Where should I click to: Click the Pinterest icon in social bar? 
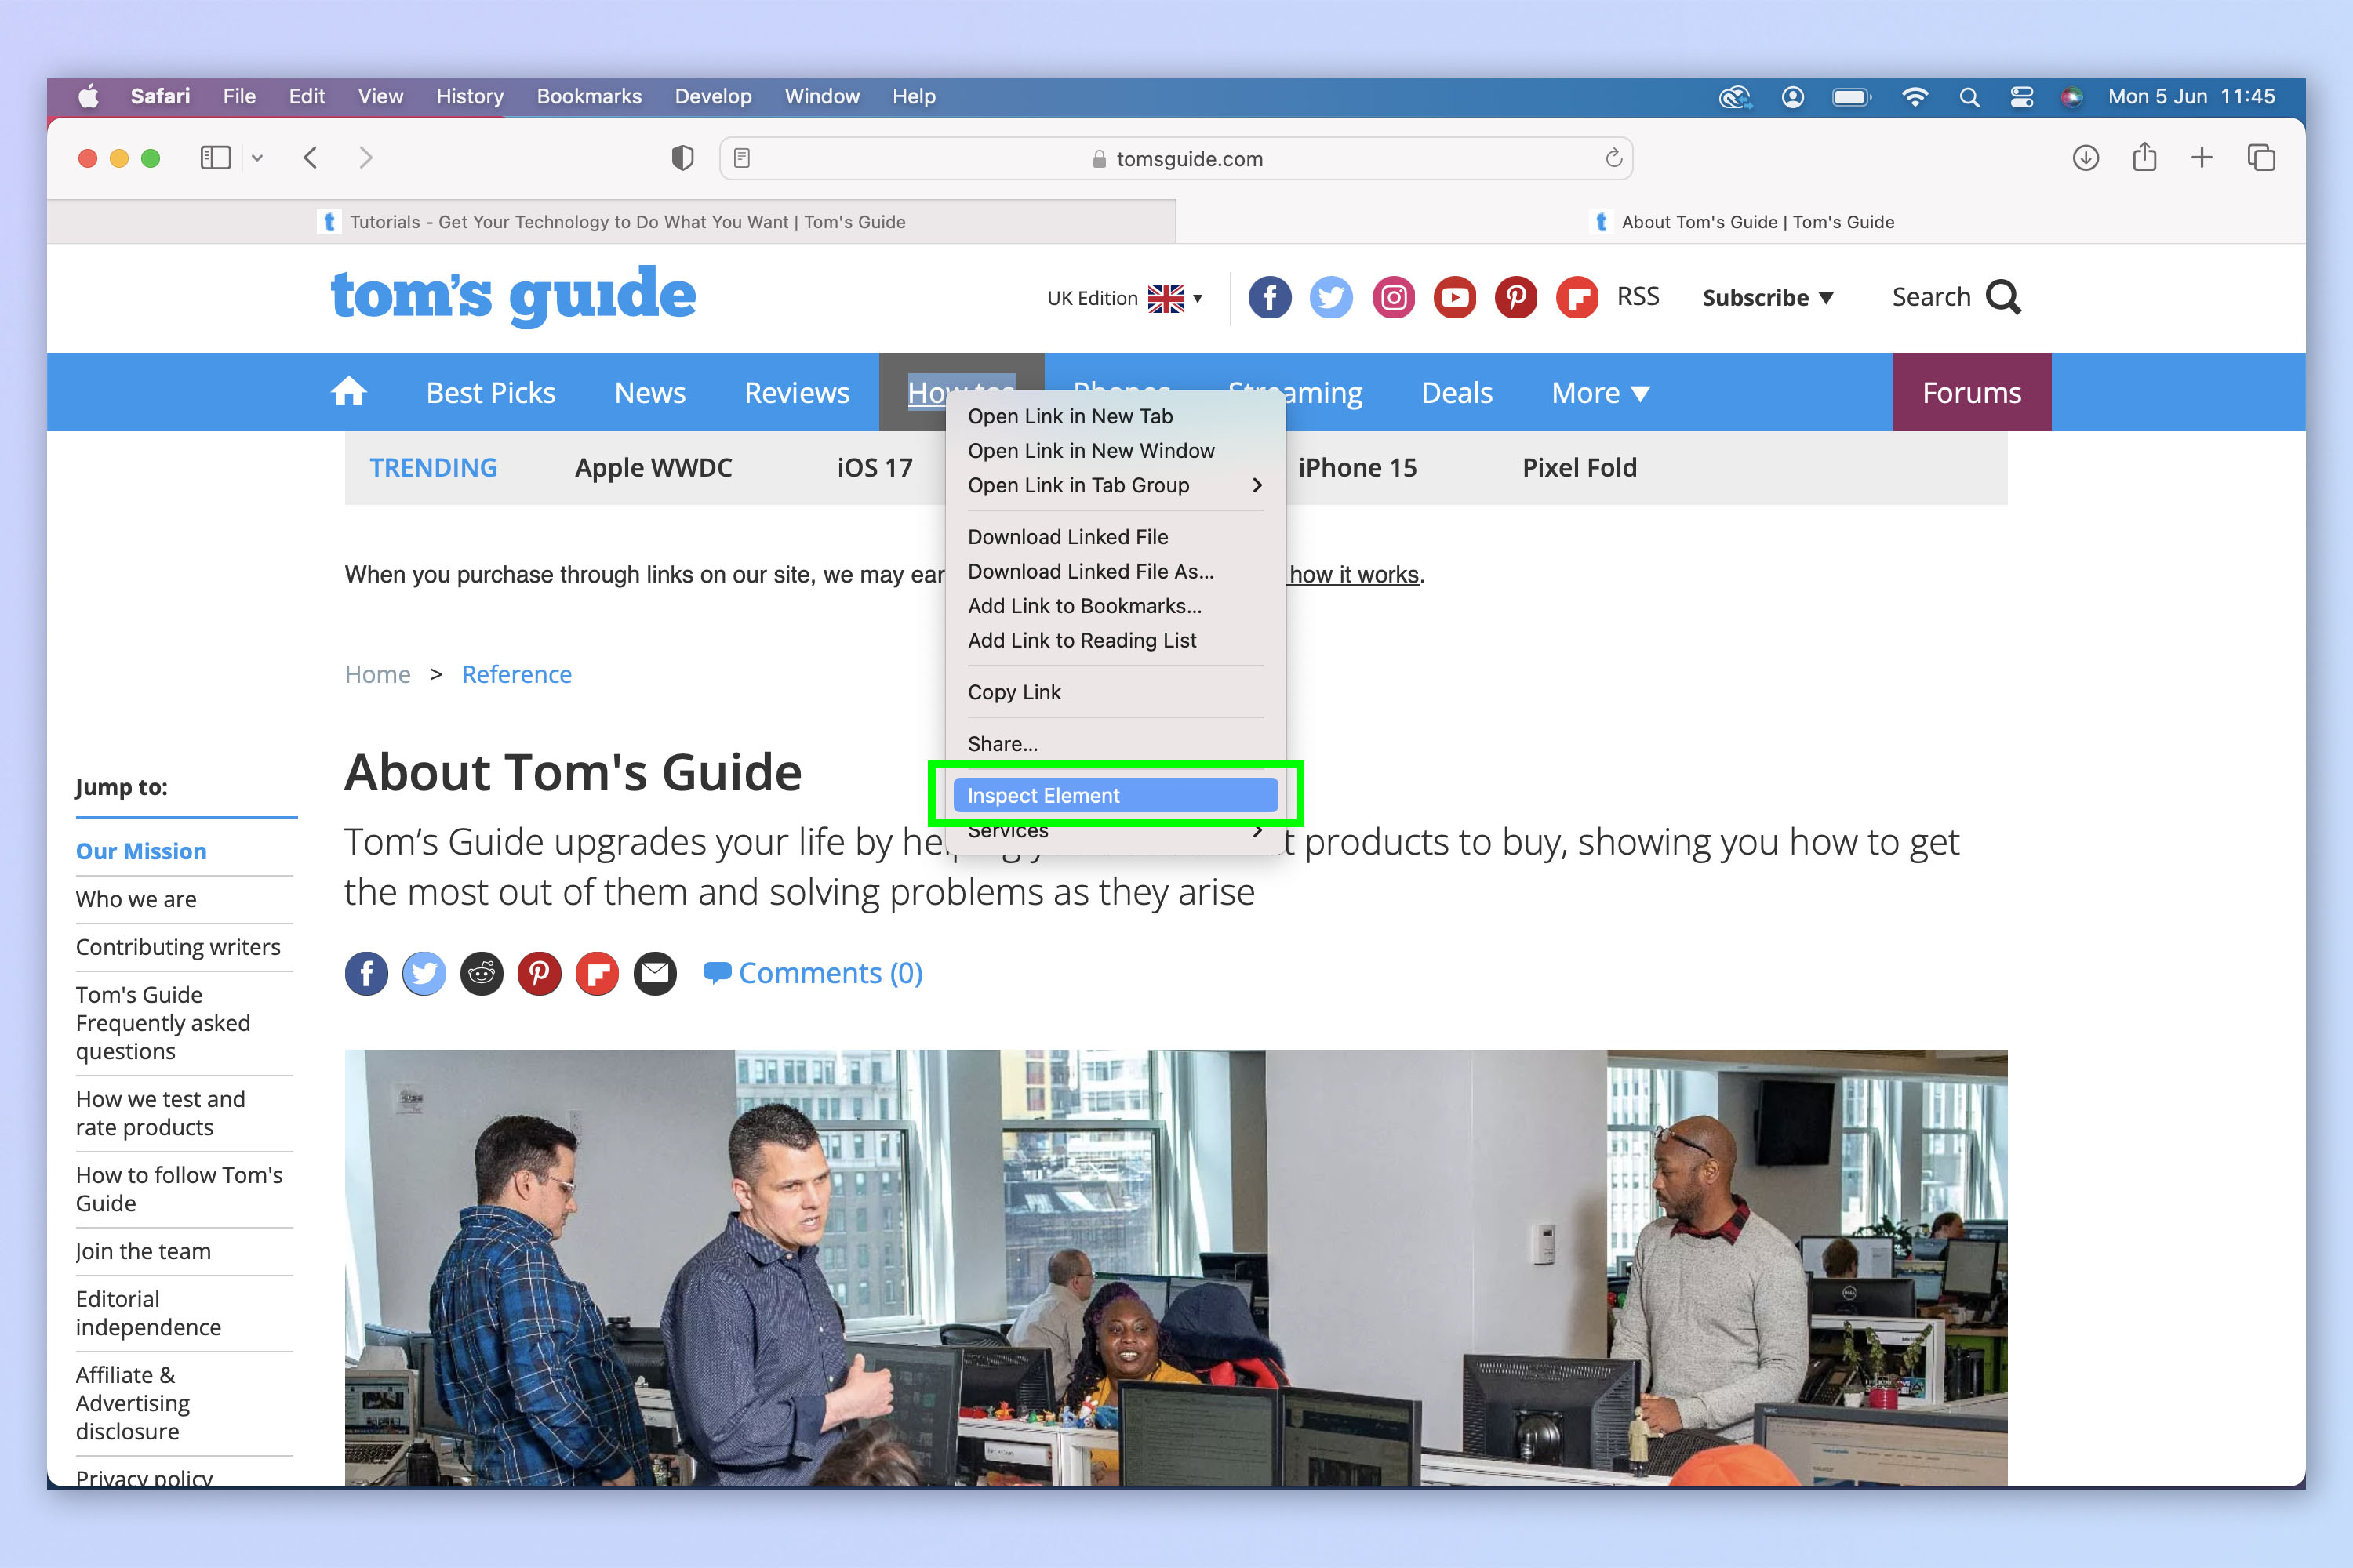[540, 973]
